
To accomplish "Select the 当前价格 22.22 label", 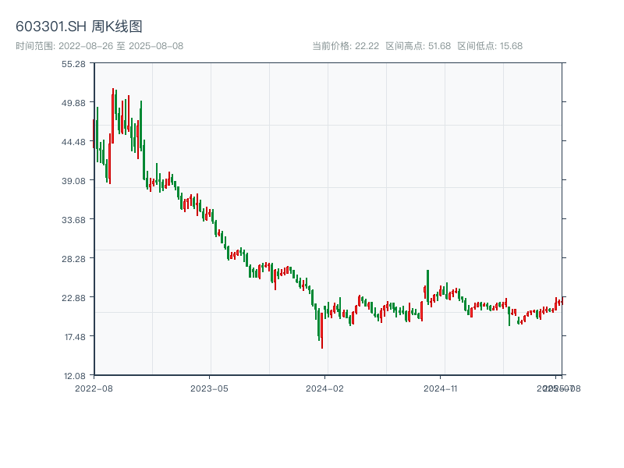I will (x=346, y=46).
